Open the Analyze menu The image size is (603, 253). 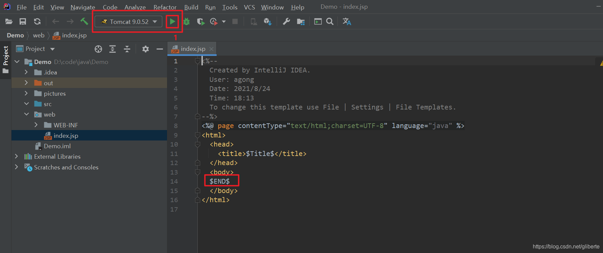point(135,7)
